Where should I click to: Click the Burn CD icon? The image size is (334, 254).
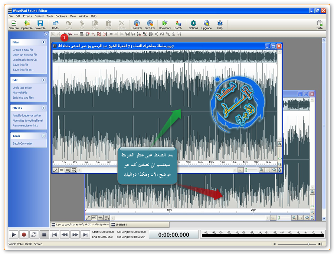[x=150, y=25]
